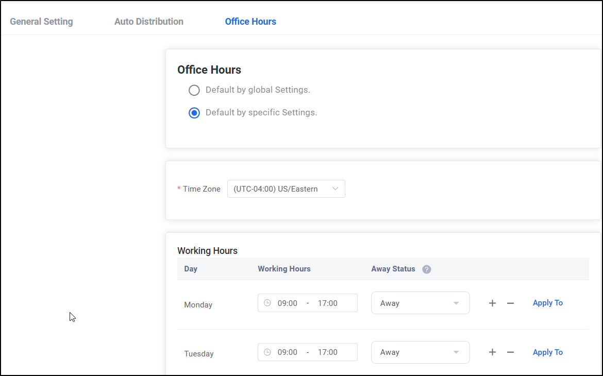Click Tuesday's working hours clock icon
Viewport: 603px width, 376px height.
[267, 352]
